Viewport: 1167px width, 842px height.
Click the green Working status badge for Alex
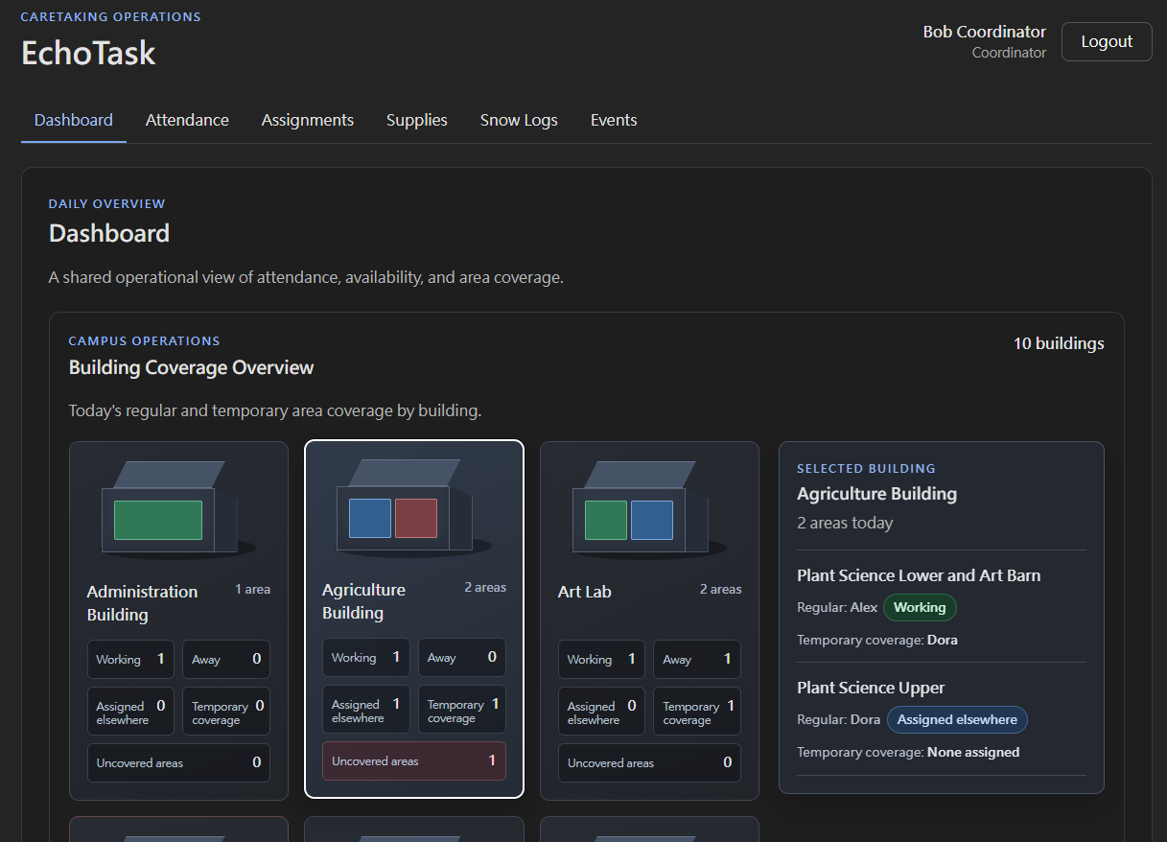point(920,607)
